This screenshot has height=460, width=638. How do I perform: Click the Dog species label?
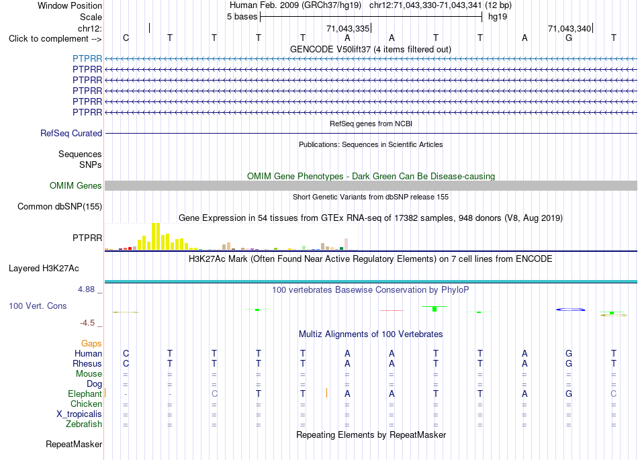(x=95, y=384)
